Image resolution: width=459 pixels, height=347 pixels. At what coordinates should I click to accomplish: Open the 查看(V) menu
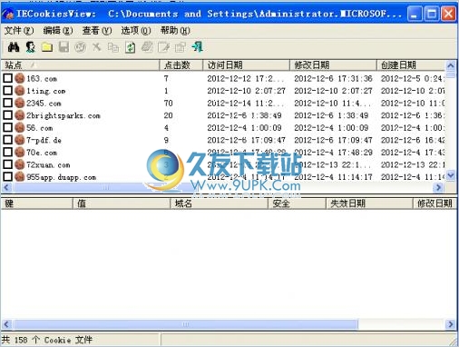[97, 31]
